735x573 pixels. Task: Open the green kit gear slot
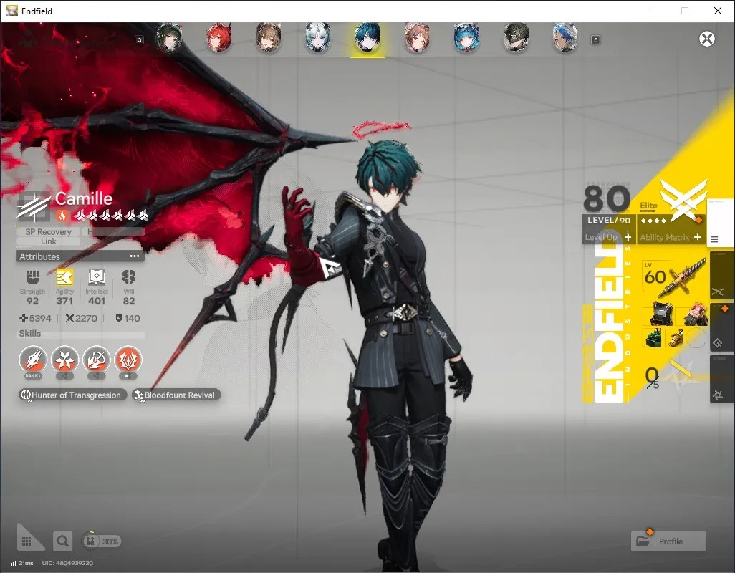tap(653, 338)
